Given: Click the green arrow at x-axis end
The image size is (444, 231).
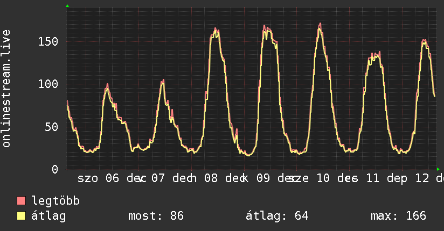Looking at the screenshot, I should [x=438, y=169].
